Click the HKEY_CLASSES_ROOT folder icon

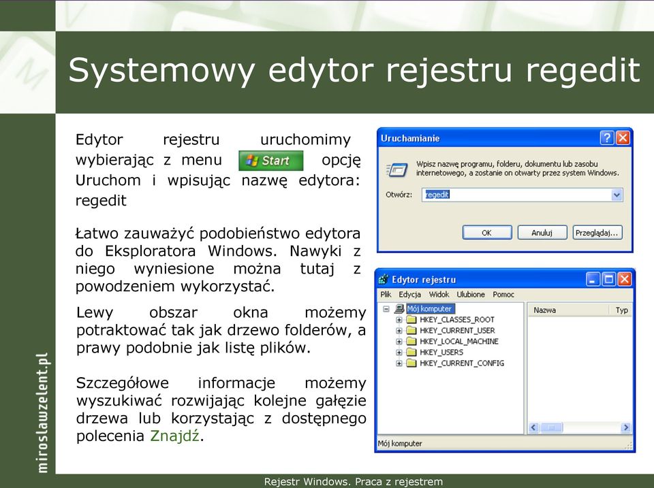coord(411,320)
